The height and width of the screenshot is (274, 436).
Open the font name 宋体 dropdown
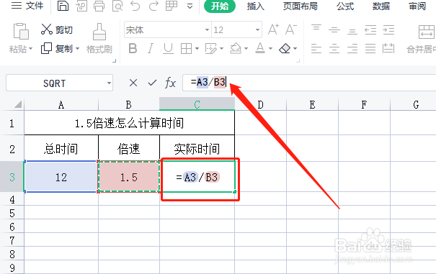click(207, 29)
